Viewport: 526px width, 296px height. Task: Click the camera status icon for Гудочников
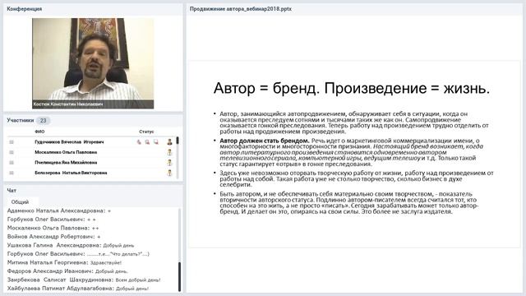(x=147, y=142)
